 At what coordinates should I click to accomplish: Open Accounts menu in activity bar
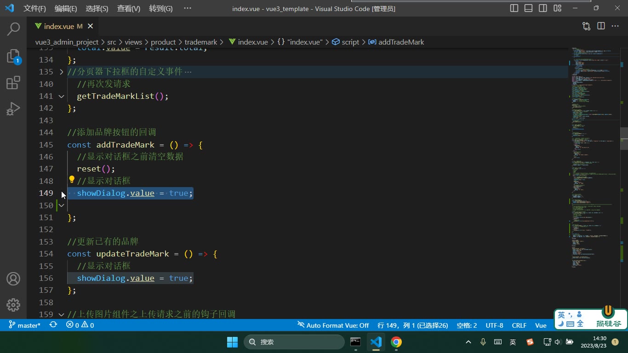(x=13, y=279)
